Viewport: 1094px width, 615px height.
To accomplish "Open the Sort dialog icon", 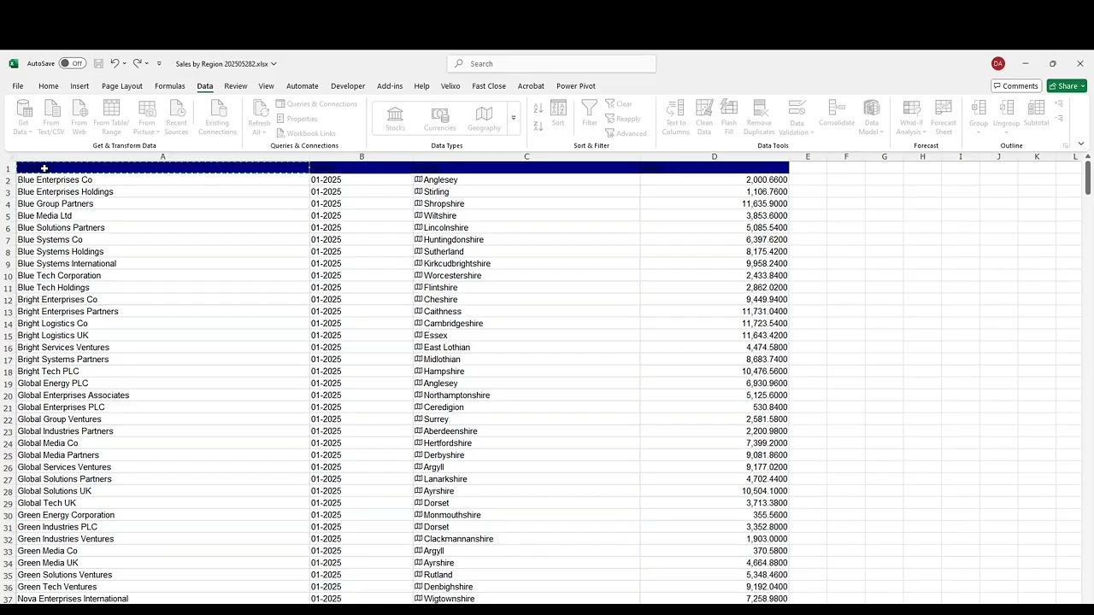I will [x=558, y=114].
